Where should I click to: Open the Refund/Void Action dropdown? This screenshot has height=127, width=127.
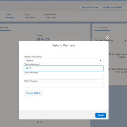click(x=64, y=61)
